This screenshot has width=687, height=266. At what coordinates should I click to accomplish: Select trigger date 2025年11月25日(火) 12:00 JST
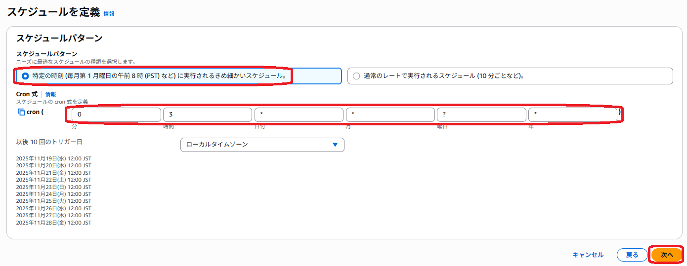(x=53, y=201)
